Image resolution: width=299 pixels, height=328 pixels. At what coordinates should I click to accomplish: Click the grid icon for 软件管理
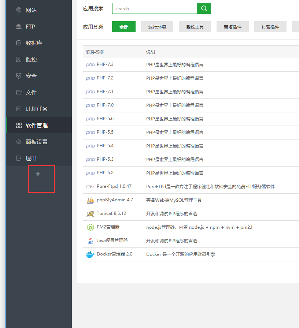point(19,125)
